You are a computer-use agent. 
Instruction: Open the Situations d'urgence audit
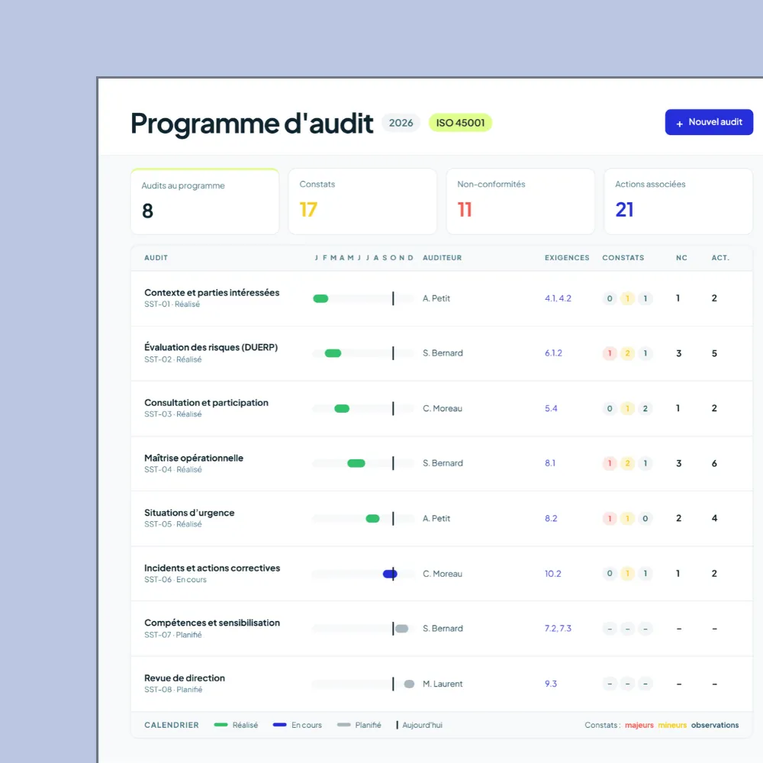pos(189,513)
